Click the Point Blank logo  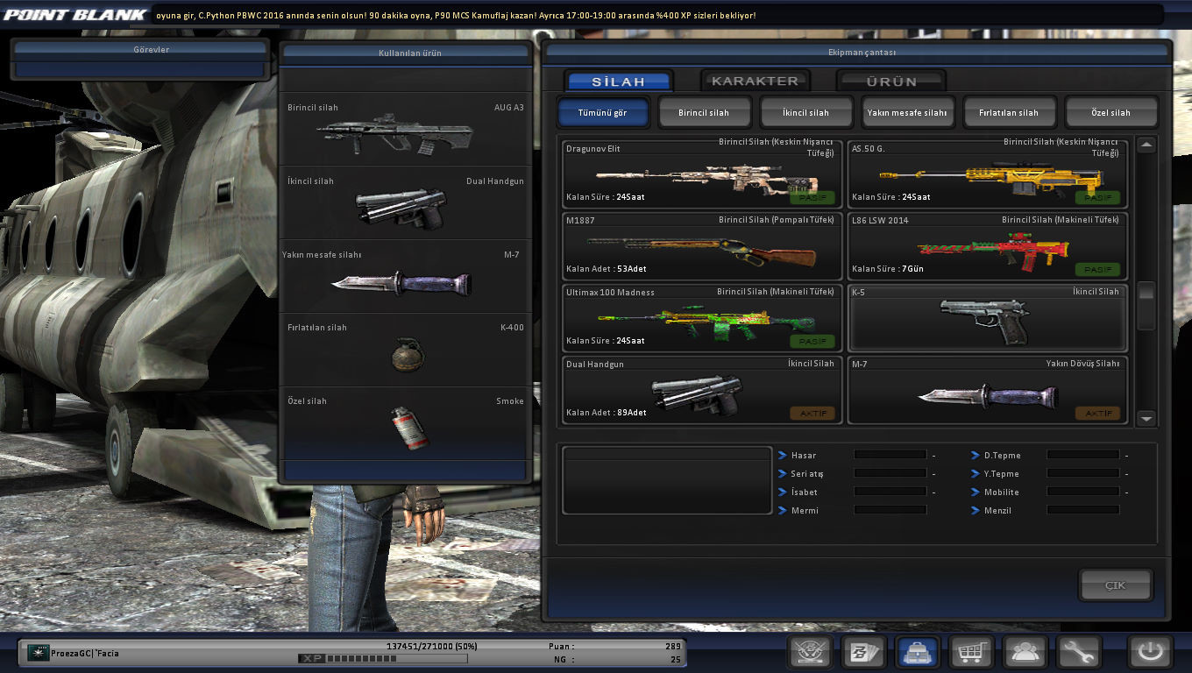coord(74,15)
